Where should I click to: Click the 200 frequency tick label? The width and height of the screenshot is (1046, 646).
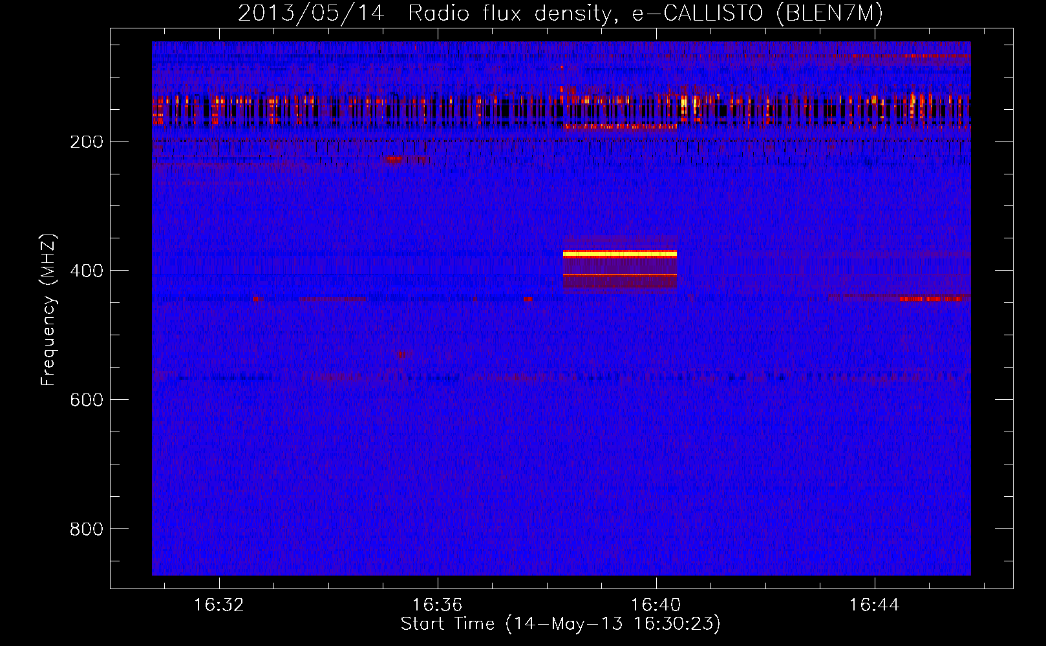tap(87, 141)
